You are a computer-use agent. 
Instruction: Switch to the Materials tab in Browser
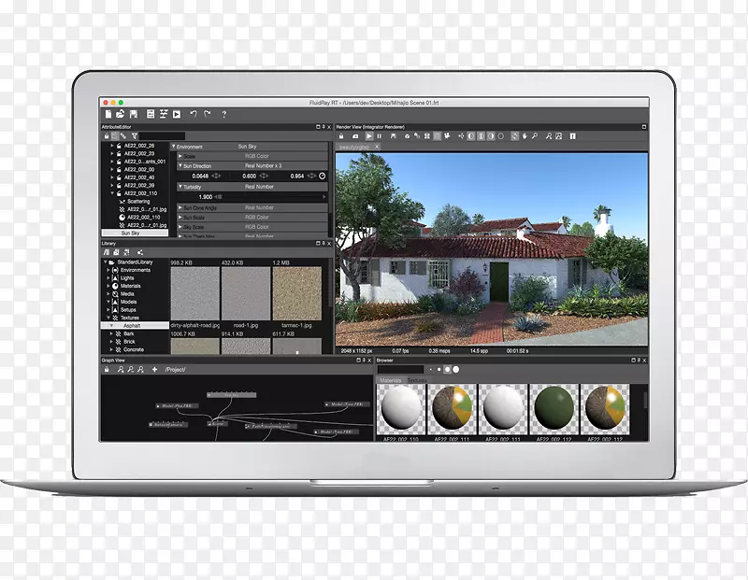(391, 380)
